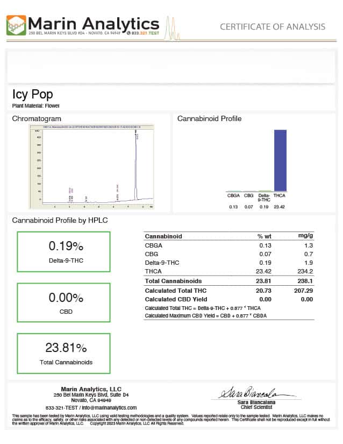Image resolution: width=343 pixels, height=444 pixels.
Task: Click the info@marinanalytics.com email address
Action: pos(110,407)
